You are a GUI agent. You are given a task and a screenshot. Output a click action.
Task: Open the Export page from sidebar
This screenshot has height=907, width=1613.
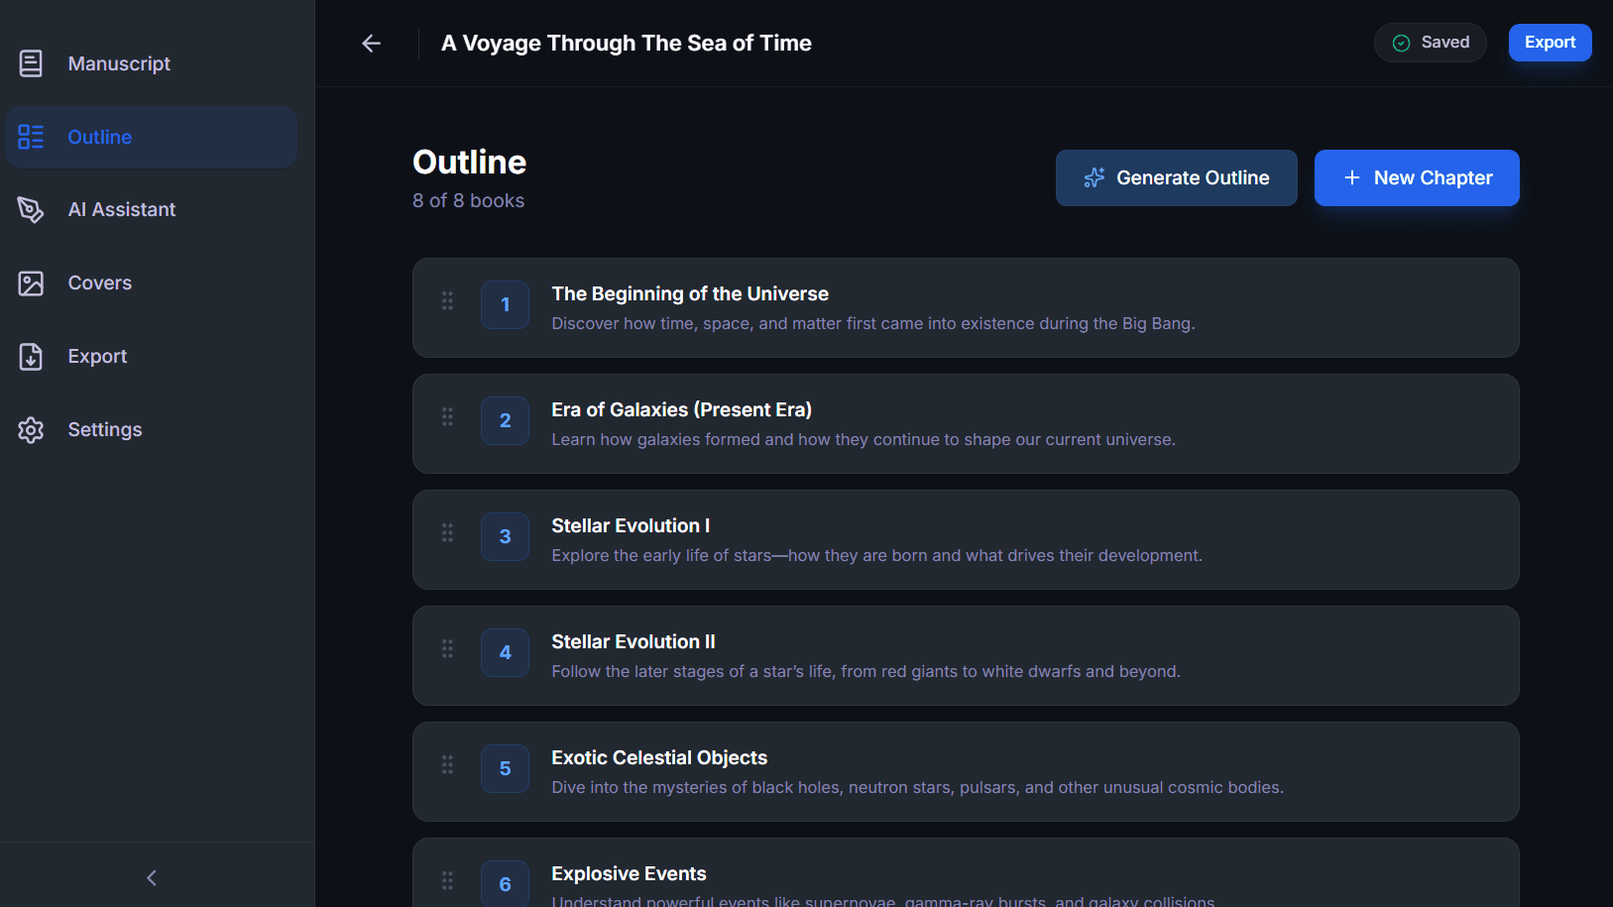point(151,356)
